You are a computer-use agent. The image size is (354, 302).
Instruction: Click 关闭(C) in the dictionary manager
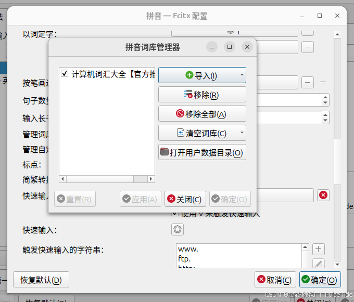(x=185, y=199)
